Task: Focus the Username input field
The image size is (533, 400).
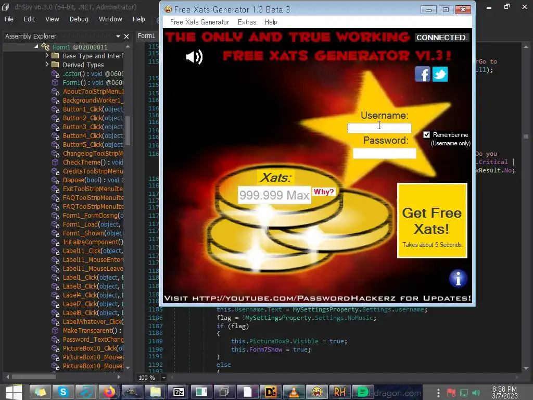Action: tap(379, 128)
